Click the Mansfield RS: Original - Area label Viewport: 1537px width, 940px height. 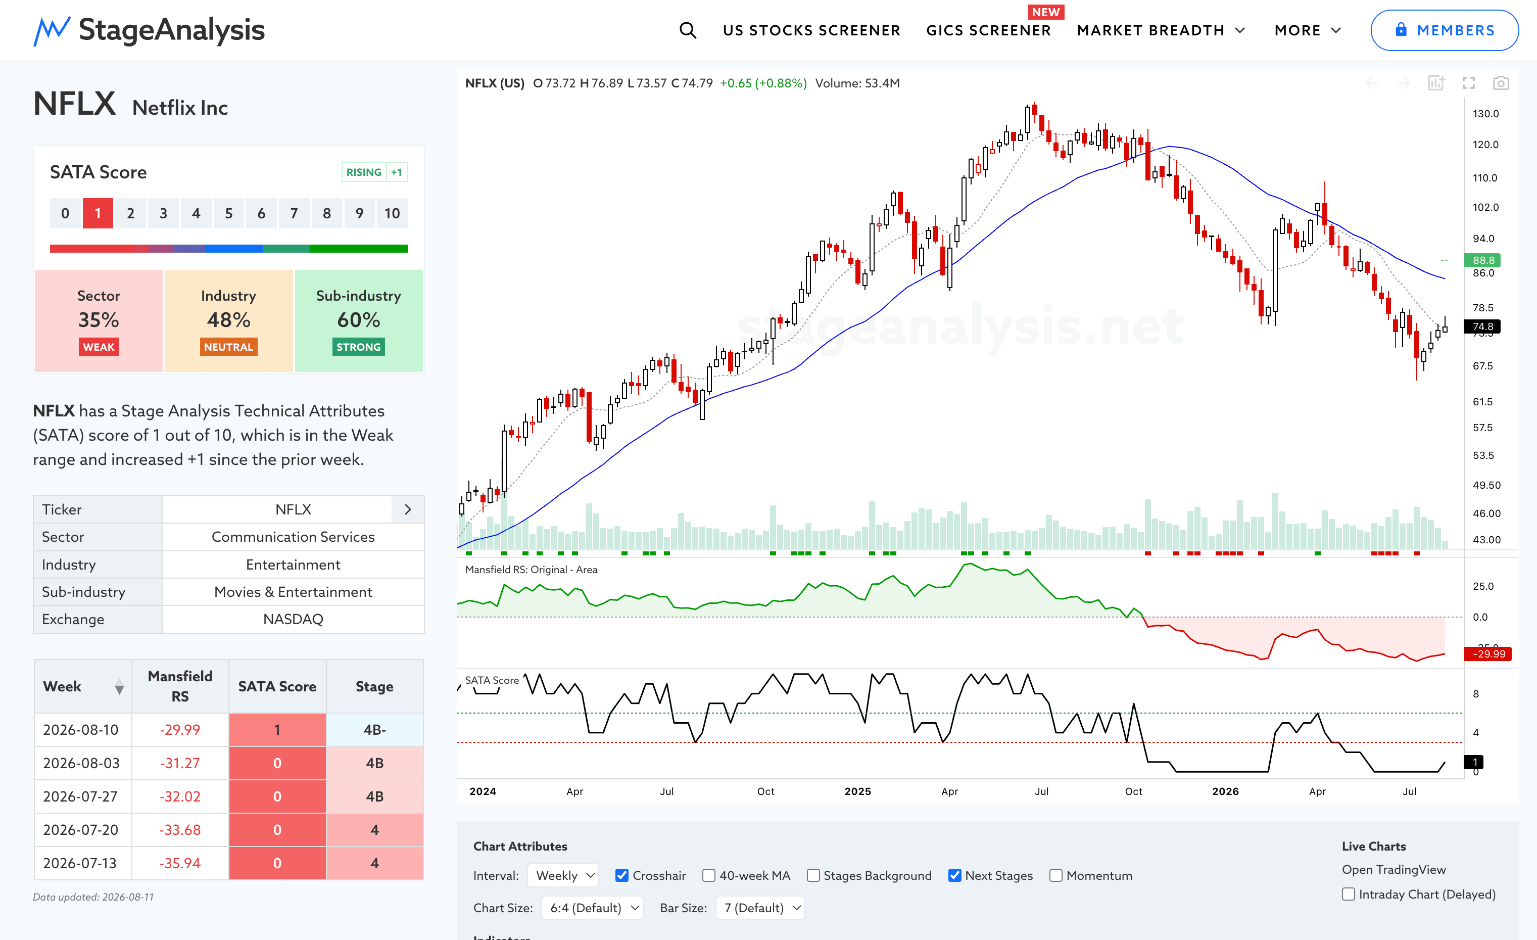(x=532, y=570)
